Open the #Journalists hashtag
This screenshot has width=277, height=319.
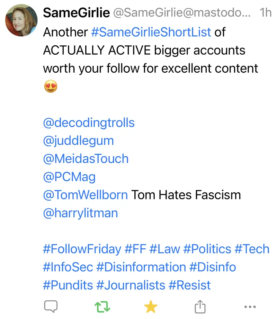tap(131, 285)
